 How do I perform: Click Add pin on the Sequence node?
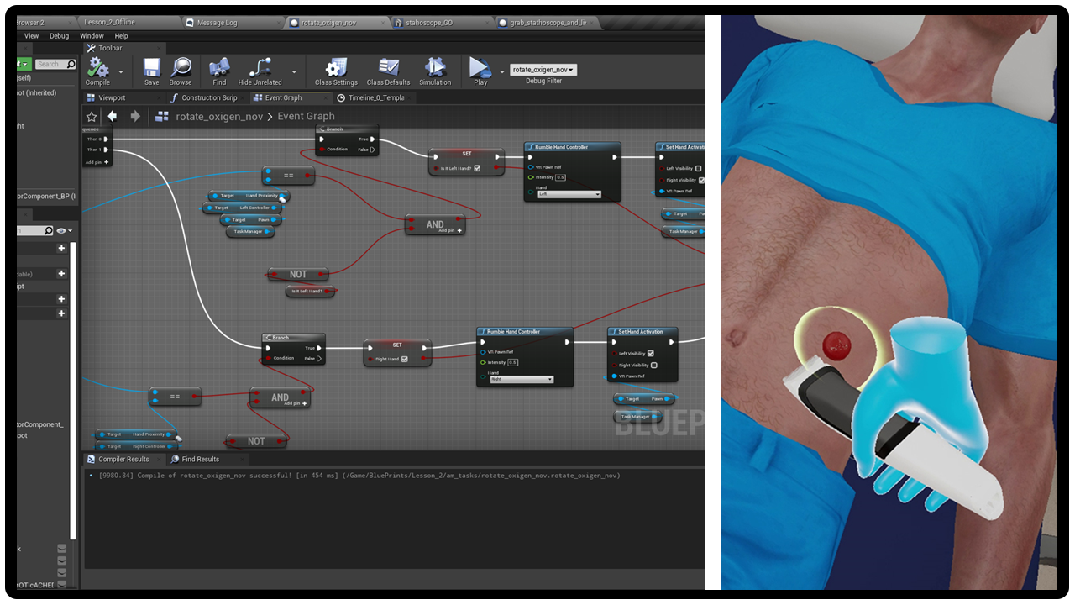(97, 162)
